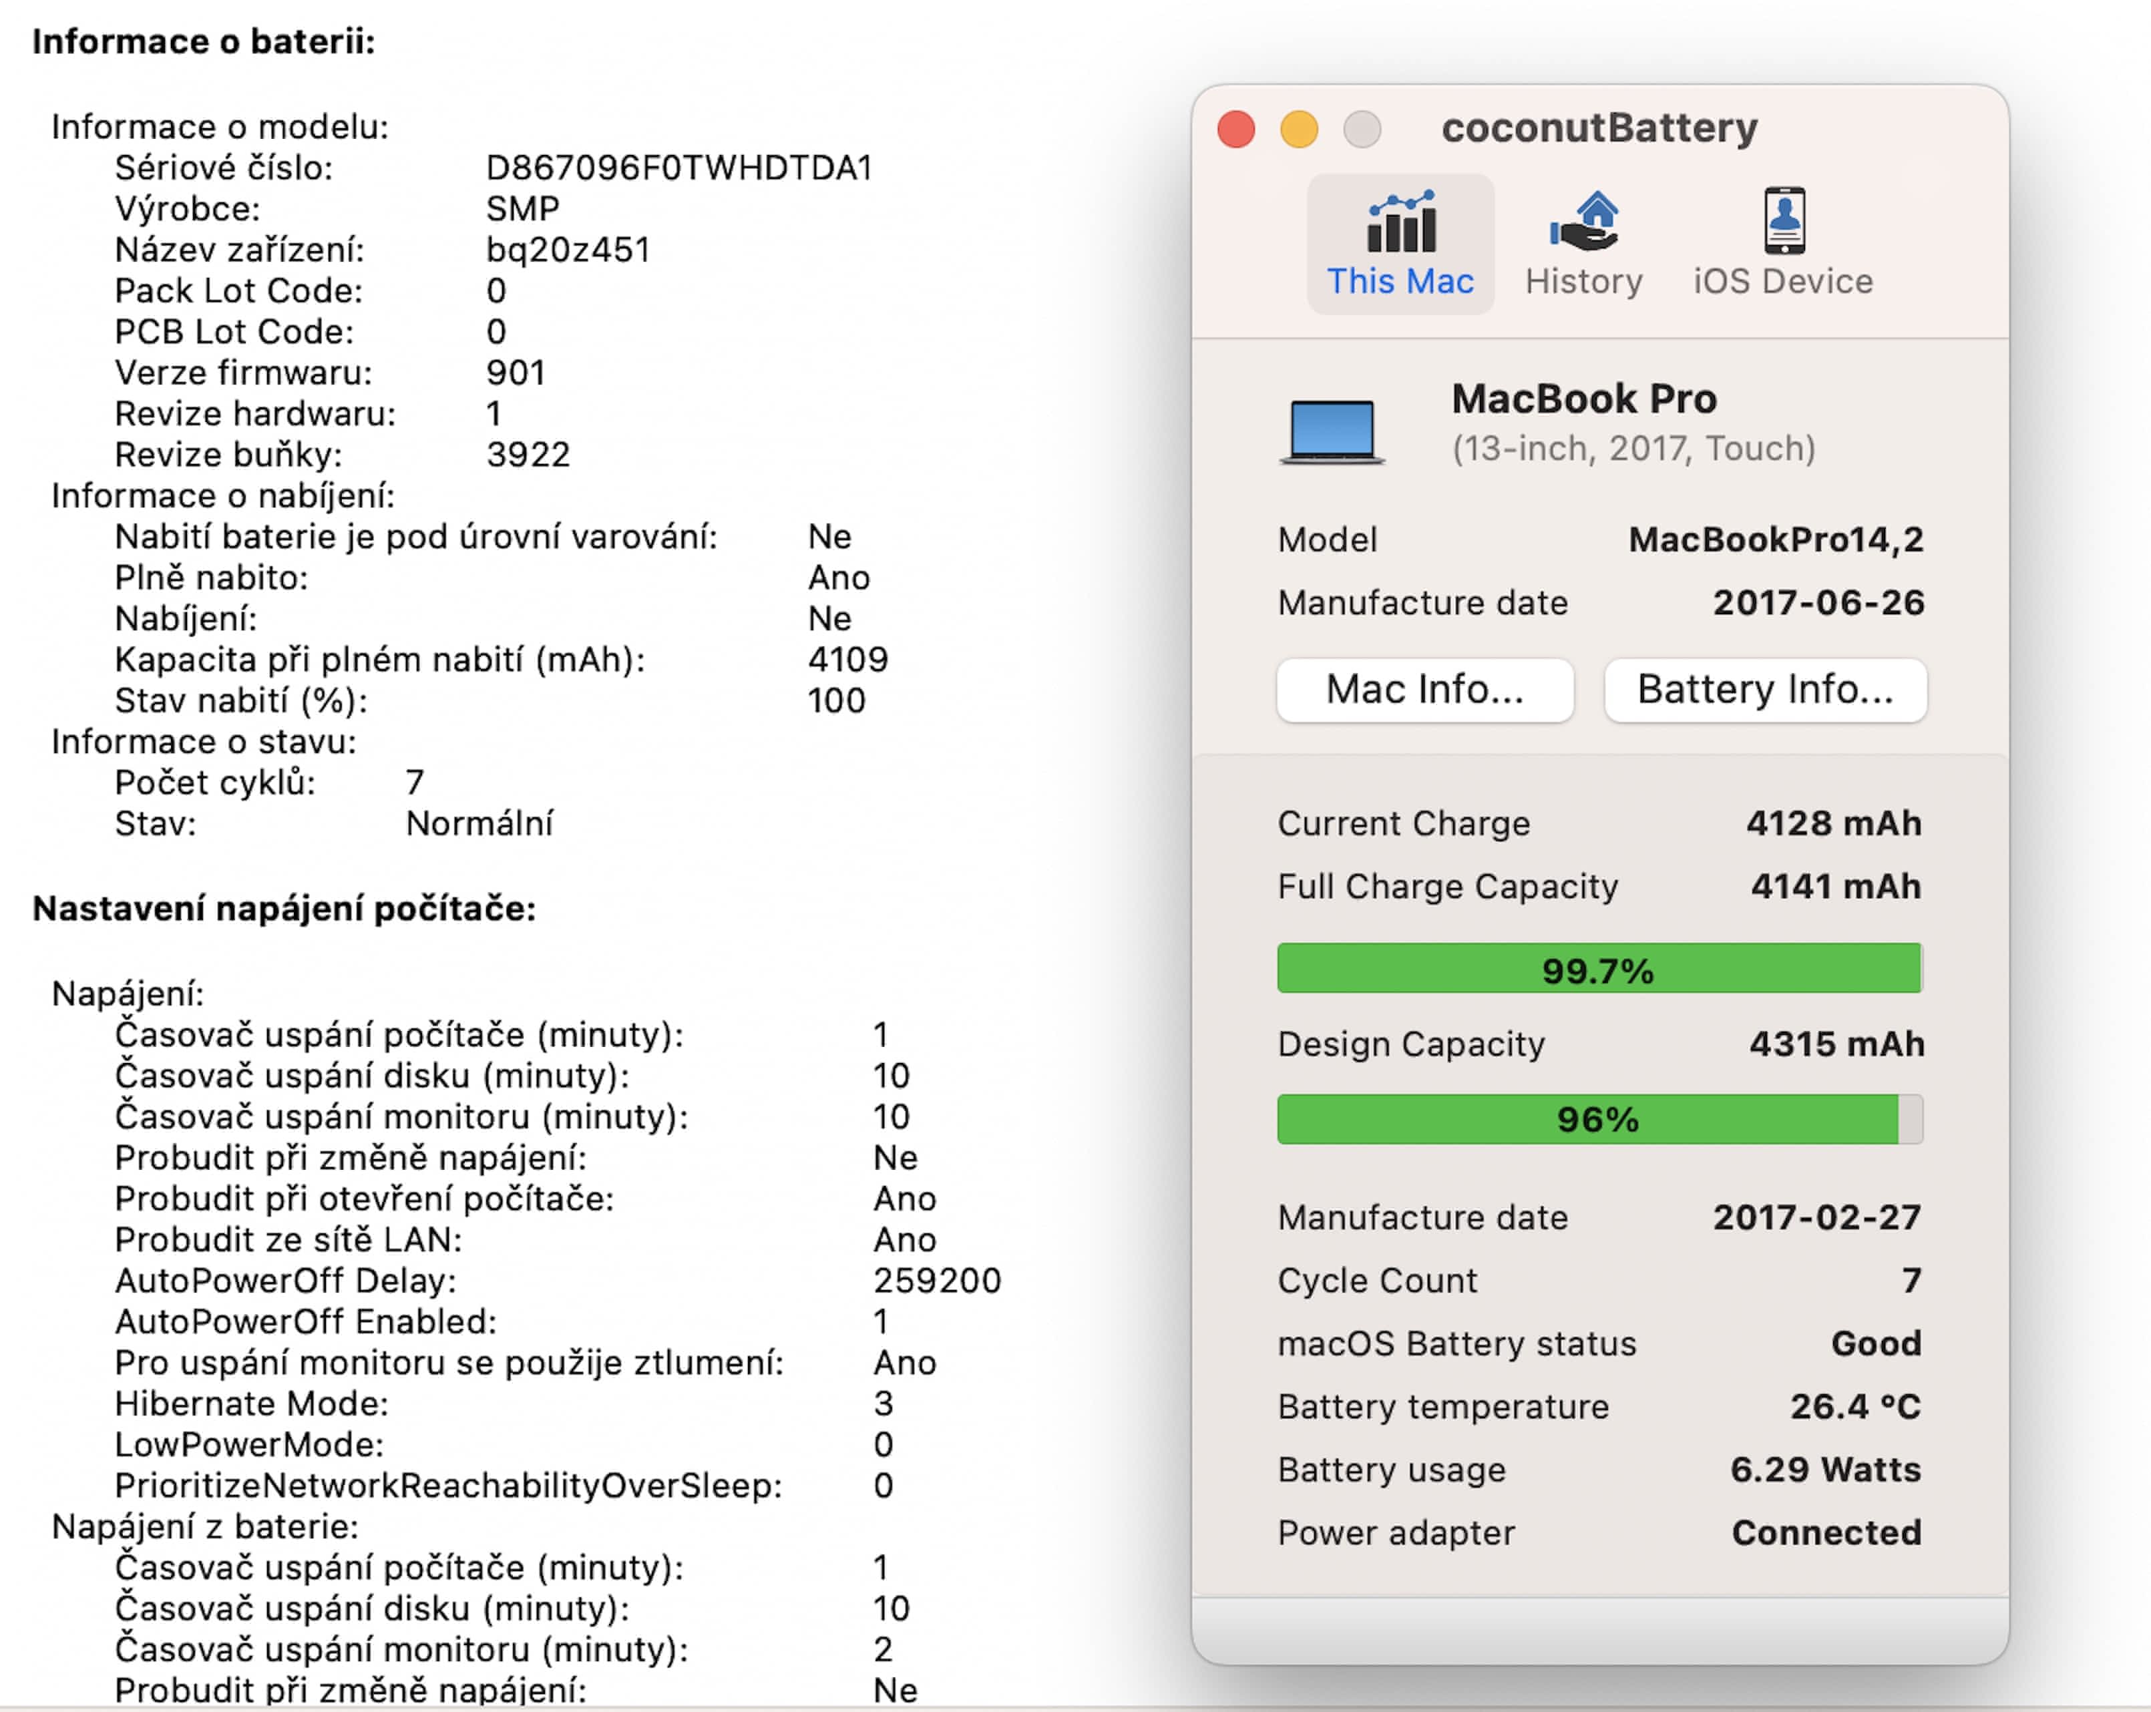The height and width of the screenshot is (1712, 2151).
Task: Click the iOS Device tab label
Action: click(x=1784, y=281)
